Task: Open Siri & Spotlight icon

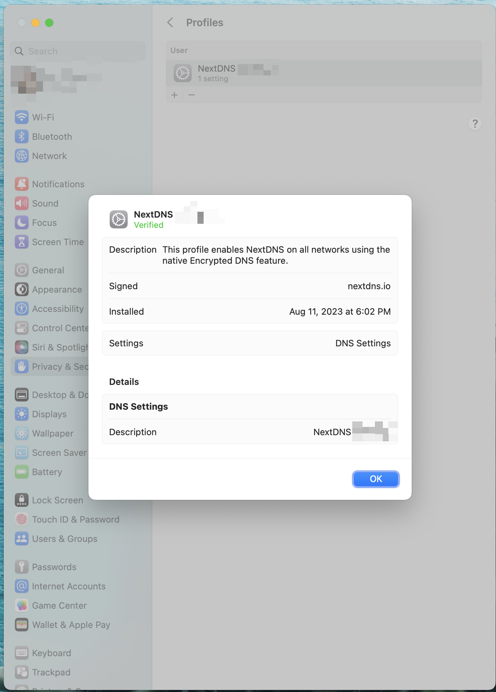Action: pyautogui.click(x=22, y=347)
